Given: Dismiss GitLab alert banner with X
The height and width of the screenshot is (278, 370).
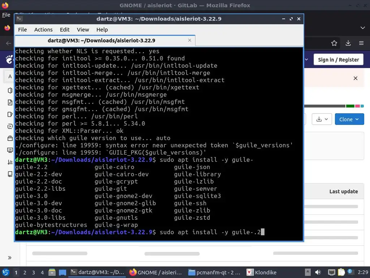Looking at the screenshot, I should coord(356,78).
